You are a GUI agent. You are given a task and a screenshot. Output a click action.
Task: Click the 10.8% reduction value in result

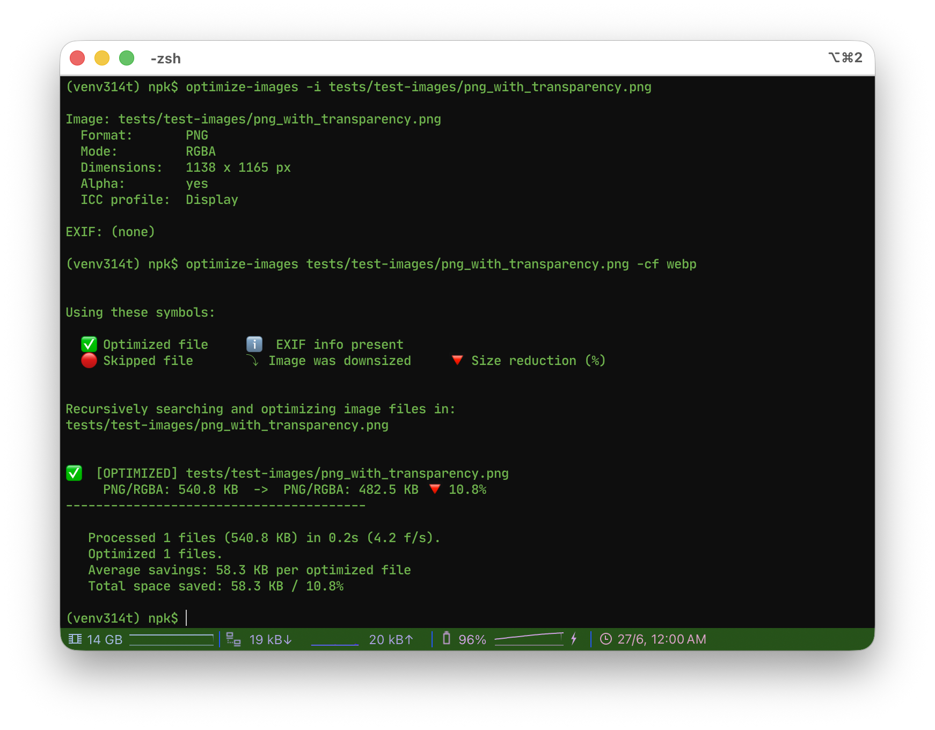coord(467,490)
